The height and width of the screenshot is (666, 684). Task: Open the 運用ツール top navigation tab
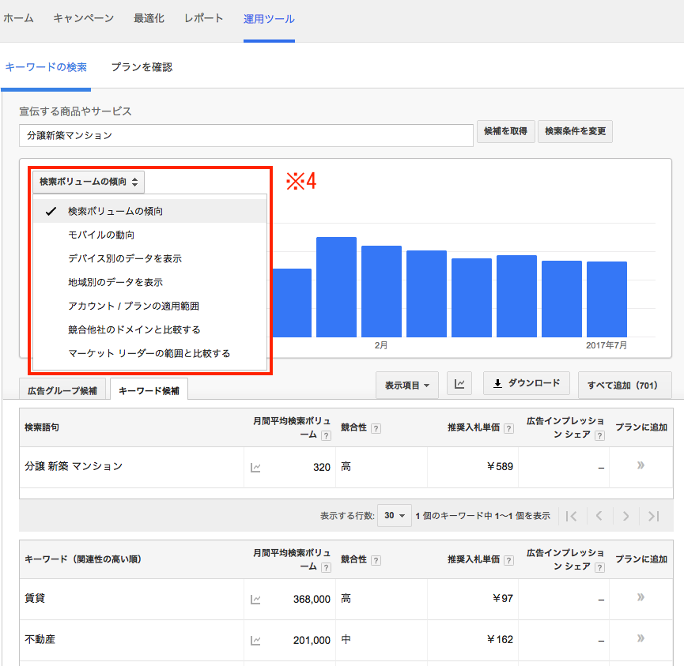click(269, 19)
